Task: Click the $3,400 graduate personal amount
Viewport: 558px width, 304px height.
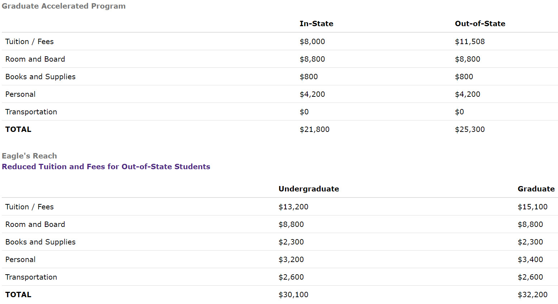Action: (x=530, y=260)
